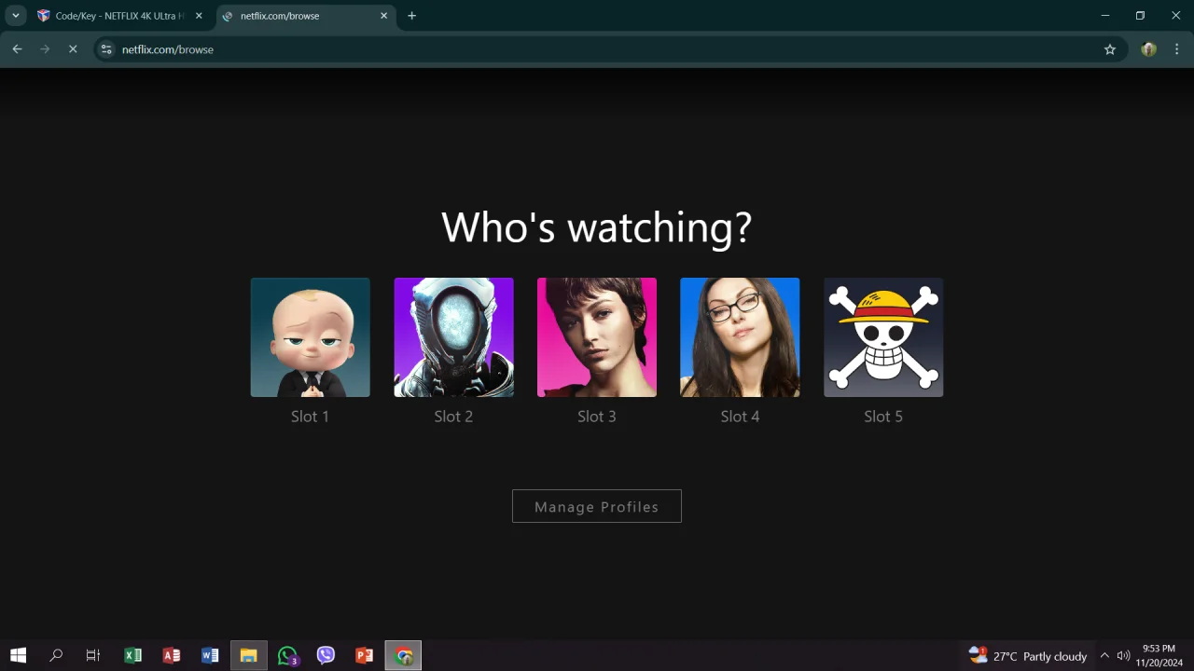Open WhatsApp from the taskbar

coord(287,656)
